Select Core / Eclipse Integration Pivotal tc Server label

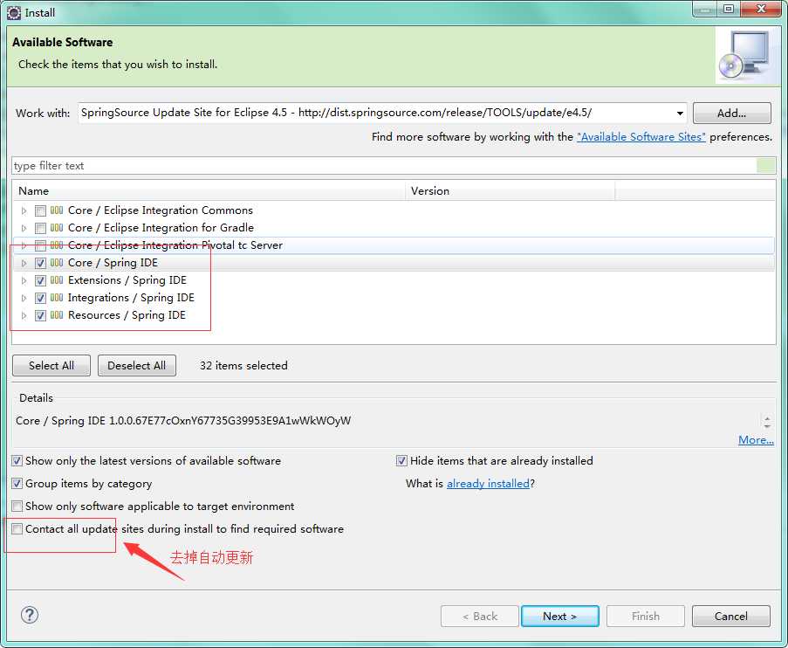pos(175,245)
